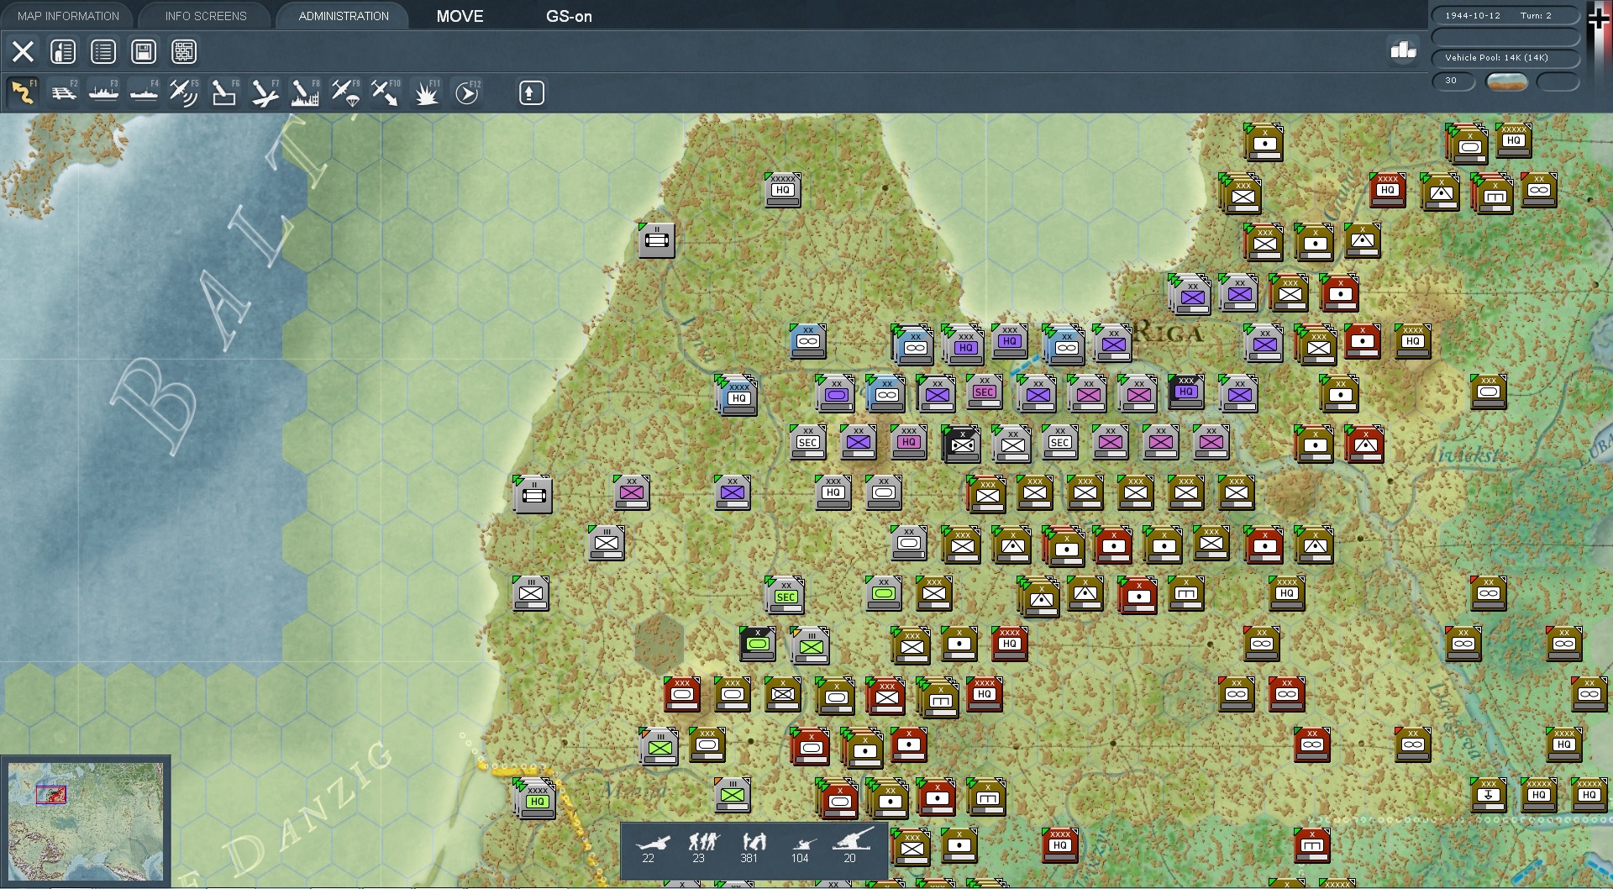Switch to the MAP INFORMATION tab
Viewport: 1613px width, 889px height.
(67, 15)
